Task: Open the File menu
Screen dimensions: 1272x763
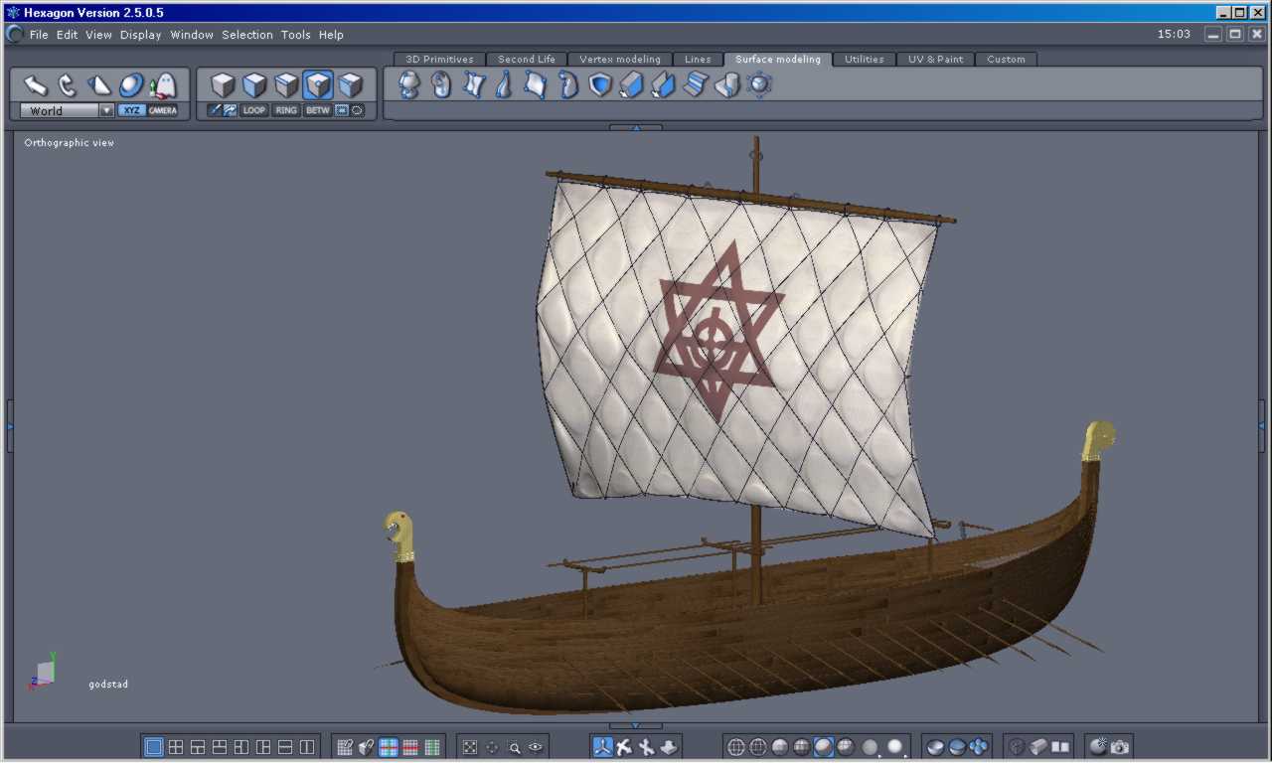Action: tap(39, 35)
